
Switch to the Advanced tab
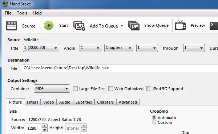[128, 102]
